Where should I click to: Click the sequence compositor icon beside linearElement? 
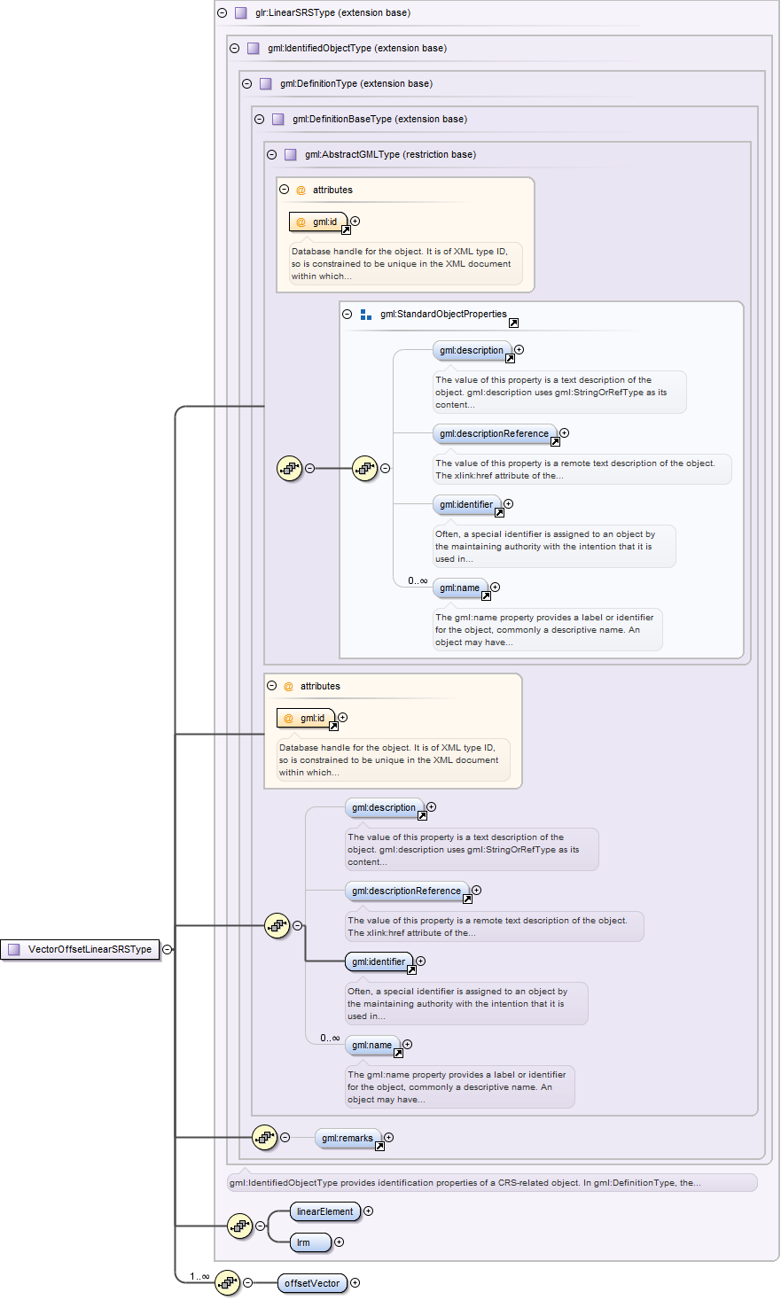click(239, 1226)
